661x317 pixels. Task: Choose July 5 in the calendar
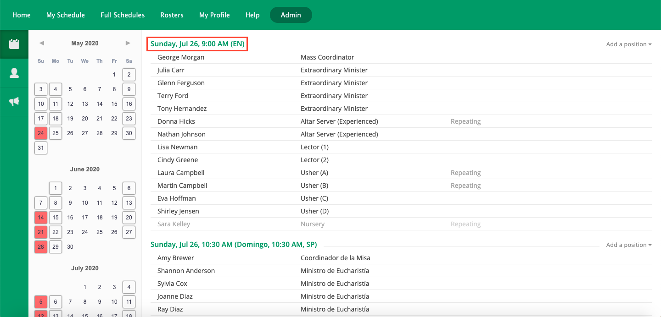[41, 302]
